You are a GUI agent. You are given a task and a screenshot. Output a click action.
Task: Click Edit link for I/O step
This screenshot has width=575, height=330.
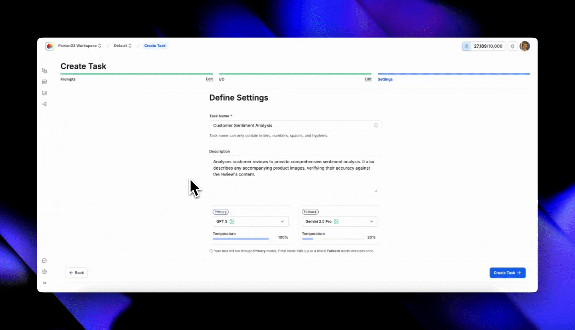368,79
